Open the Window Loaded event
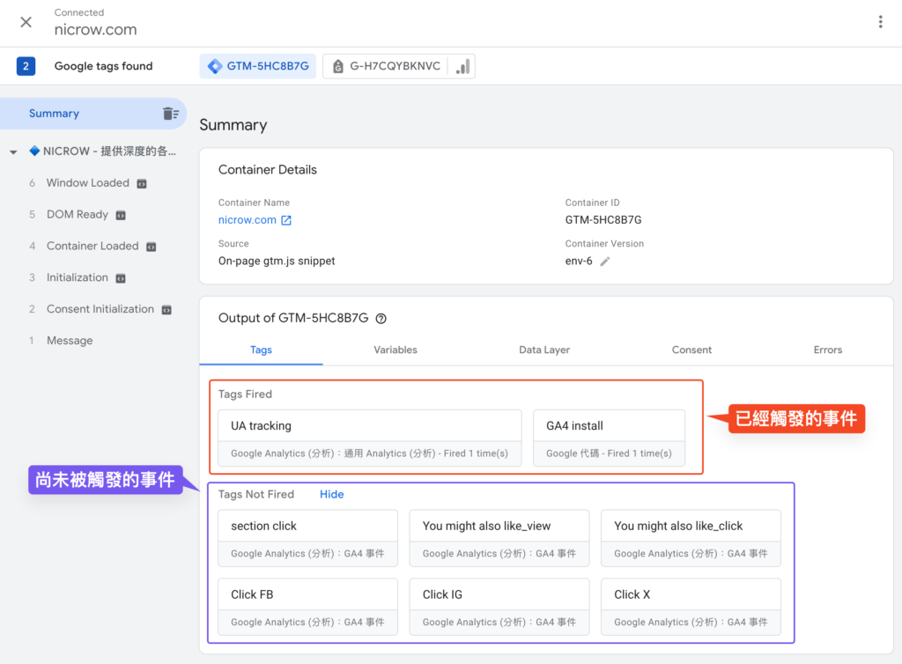 [87, 183]
